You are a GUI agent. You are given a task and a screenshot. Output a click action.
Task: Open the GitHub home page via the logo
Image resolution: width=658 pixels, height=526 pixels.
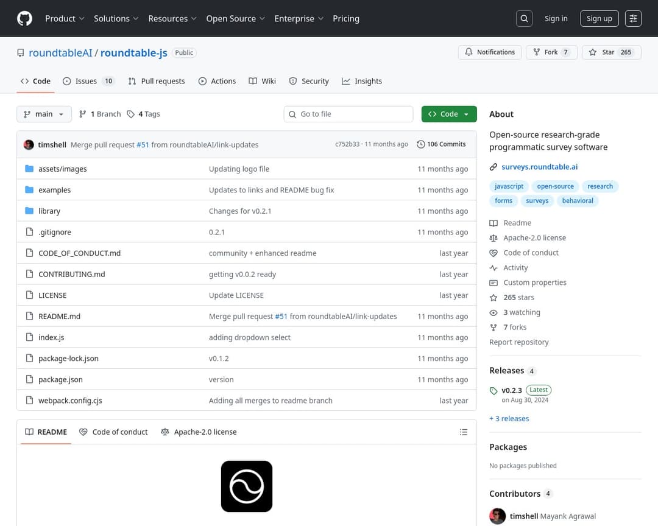pyautogui.click(x=24, y=18)
